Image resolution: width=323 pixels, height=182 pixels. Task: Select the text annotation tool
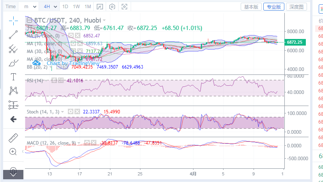coord(14,76)
